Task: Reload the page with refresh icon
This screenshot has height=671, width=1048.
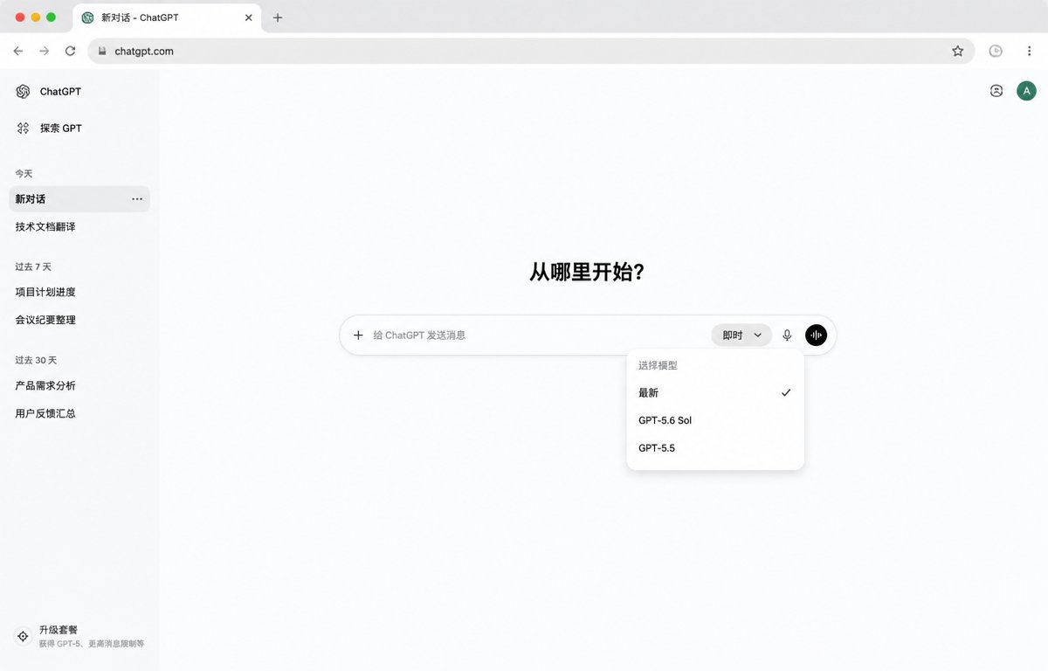Action: click(x=71, y=52)
